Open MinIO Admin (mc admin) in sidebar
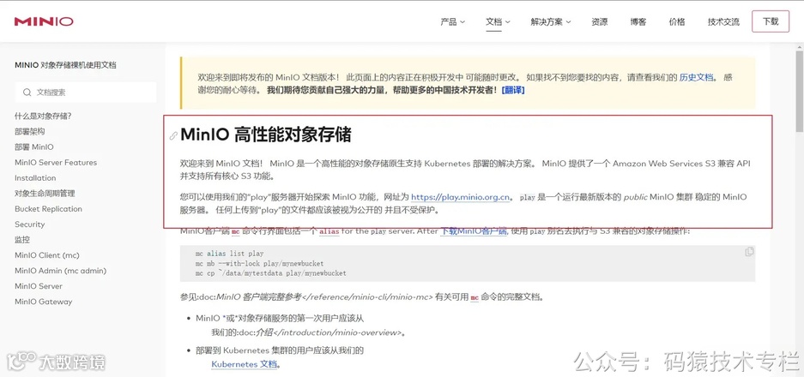The height and width of the screenshot is (377, 804). pyautogui.click(x=61, y=271)
